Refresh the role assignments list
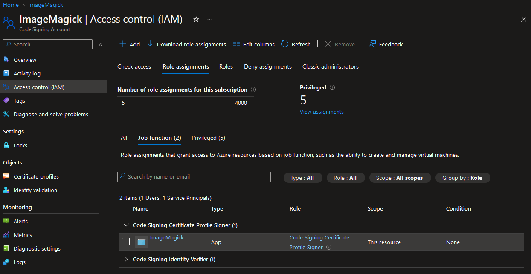This screenshot has height=274, width=531. pyautogui.click(x=284, y=44)
